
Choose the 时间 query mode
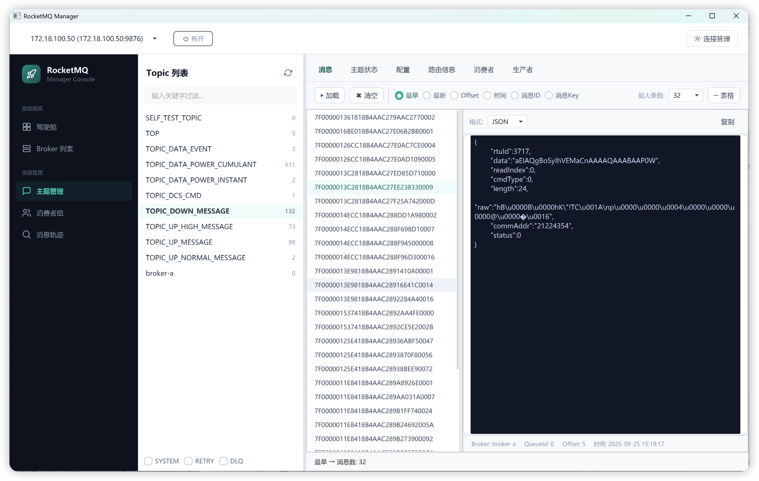point(487,96)
